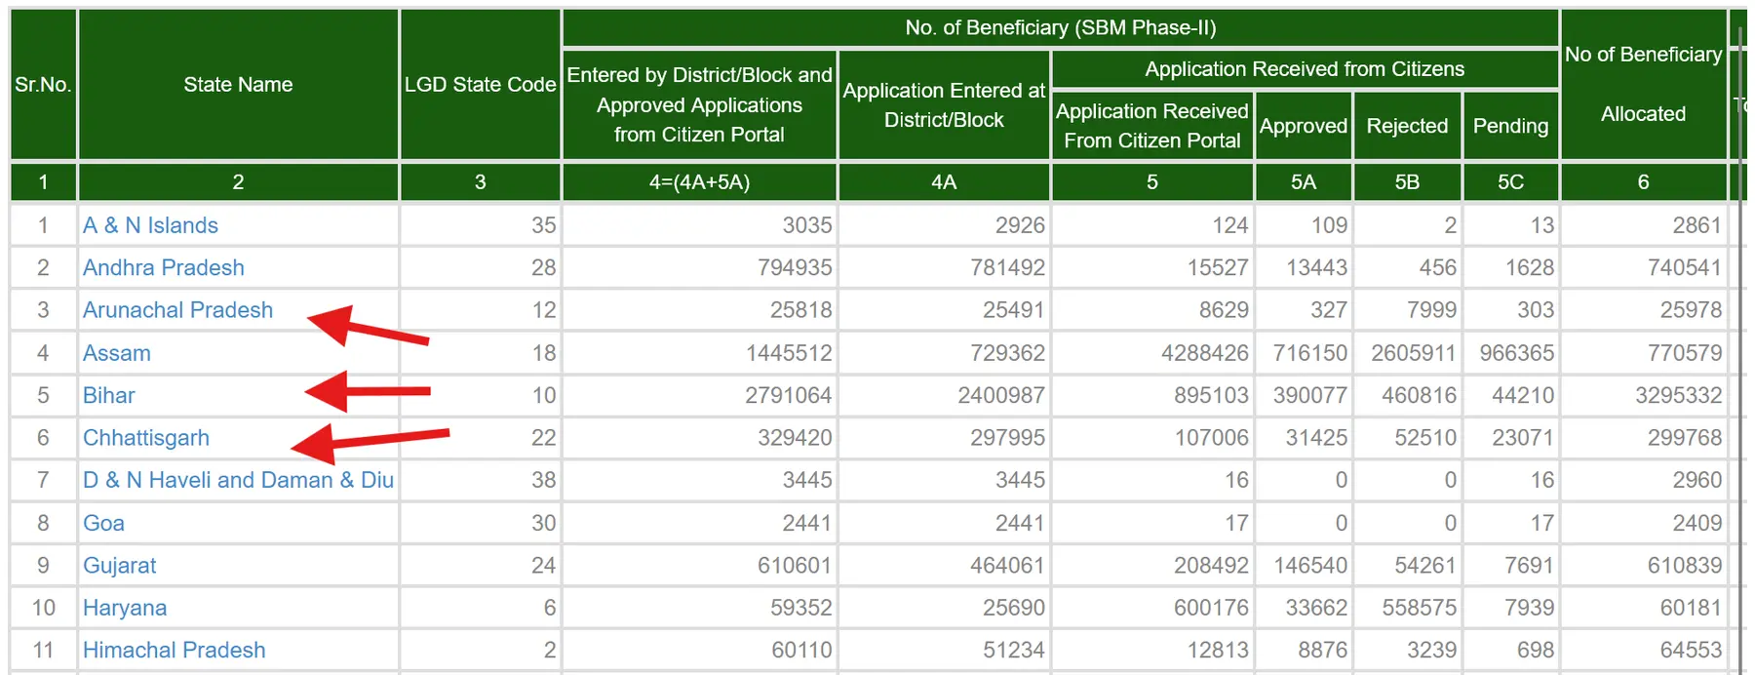Screen dimensions: 1755x675
Task: Click the 5C column number label
Action: click(1510, 182)
